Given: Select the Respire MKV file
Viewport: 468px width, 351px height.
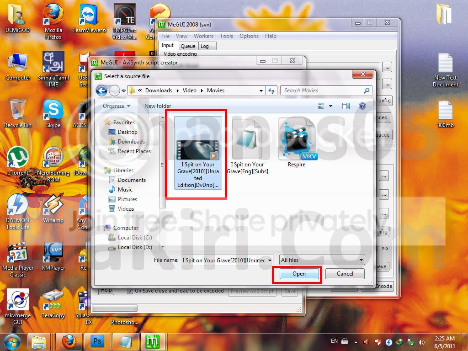Looking at the screenshot, I should (x=297, y=143).
